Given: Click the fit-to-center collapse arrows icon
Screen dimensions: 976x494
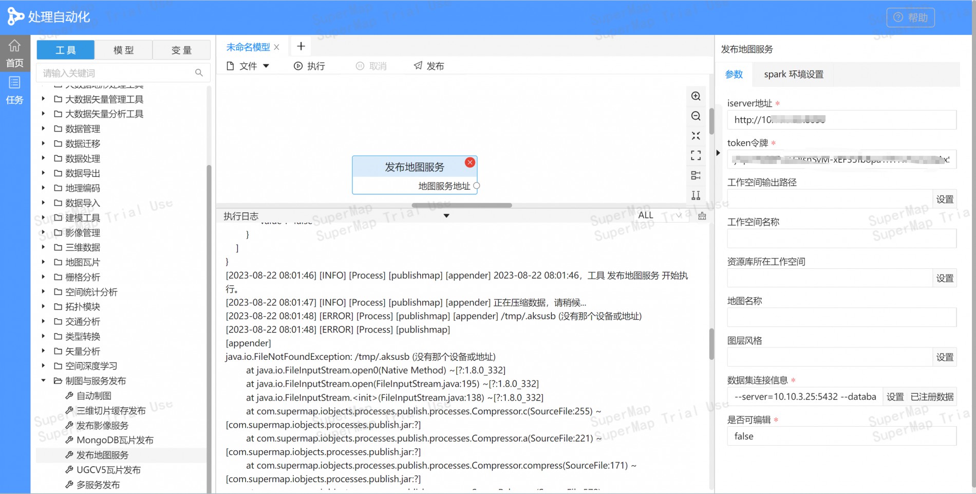Looking at the screenshot, I should pyautogui.click(x=696, y=136).
